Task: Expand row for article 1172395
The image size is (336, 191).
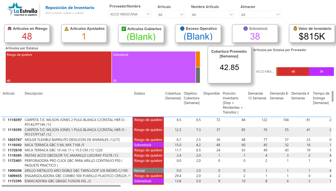Action: click(x=4, y=181)
